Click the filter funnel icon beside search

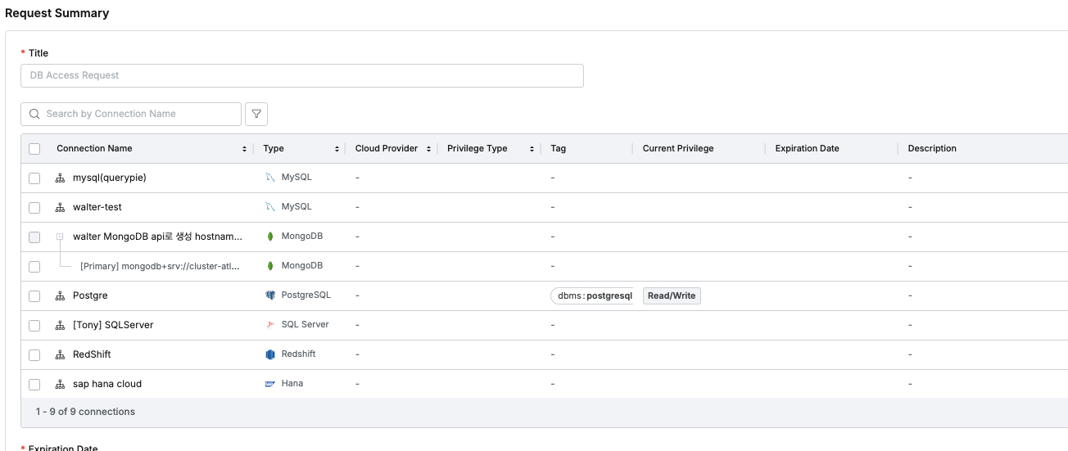coord(256,114)
